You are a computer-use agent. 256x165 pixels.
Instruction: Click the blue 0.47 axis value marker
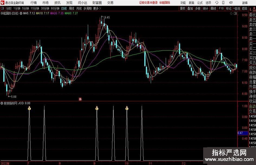(x=243, y=133)
